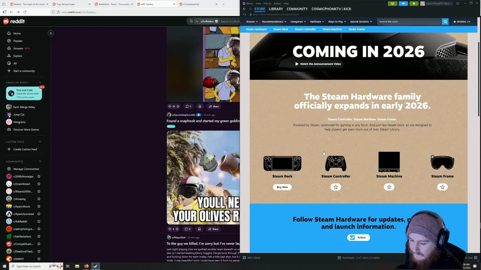Upvote the first post with 15 votes
The height and width of the screenshot is (270, 481).
[x=169, y=106]
